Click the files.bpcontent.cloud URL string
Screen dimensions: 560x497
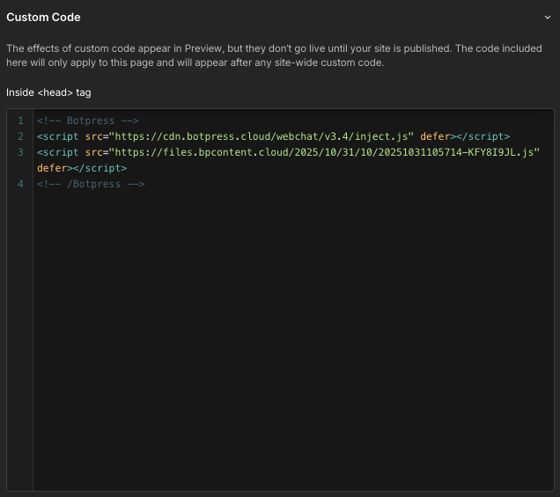point(324,152)
